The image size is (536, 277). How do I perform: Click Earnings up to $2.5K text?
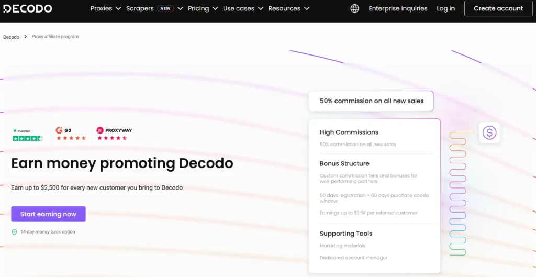click(x=368, y=213)
